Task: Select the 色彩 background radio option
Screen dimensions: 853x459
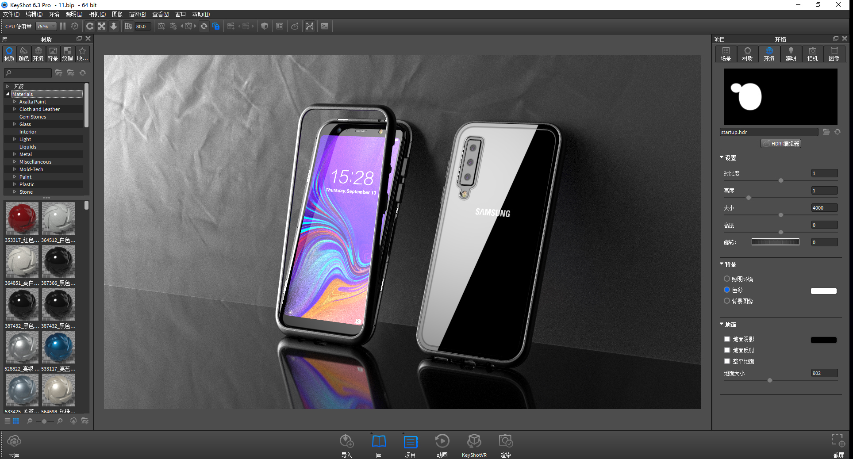Action: pyautogui.click(x=726, y=290)
